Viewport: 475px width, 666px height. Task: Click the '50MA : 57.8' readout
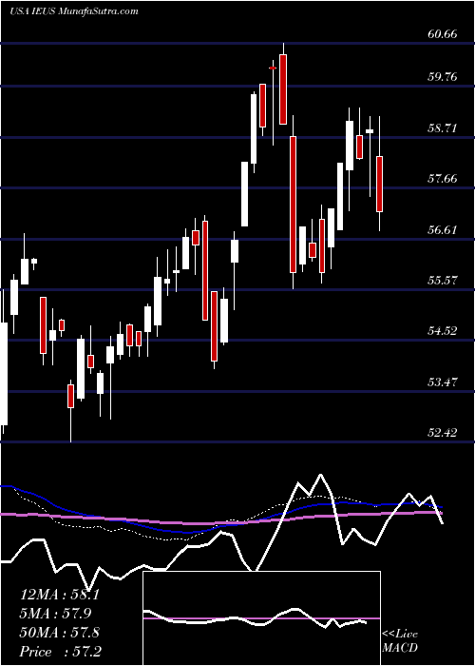60,633
